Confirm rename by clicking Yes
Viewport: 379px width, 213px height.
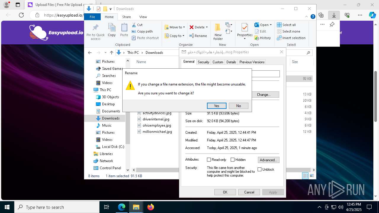coord(217,106)
